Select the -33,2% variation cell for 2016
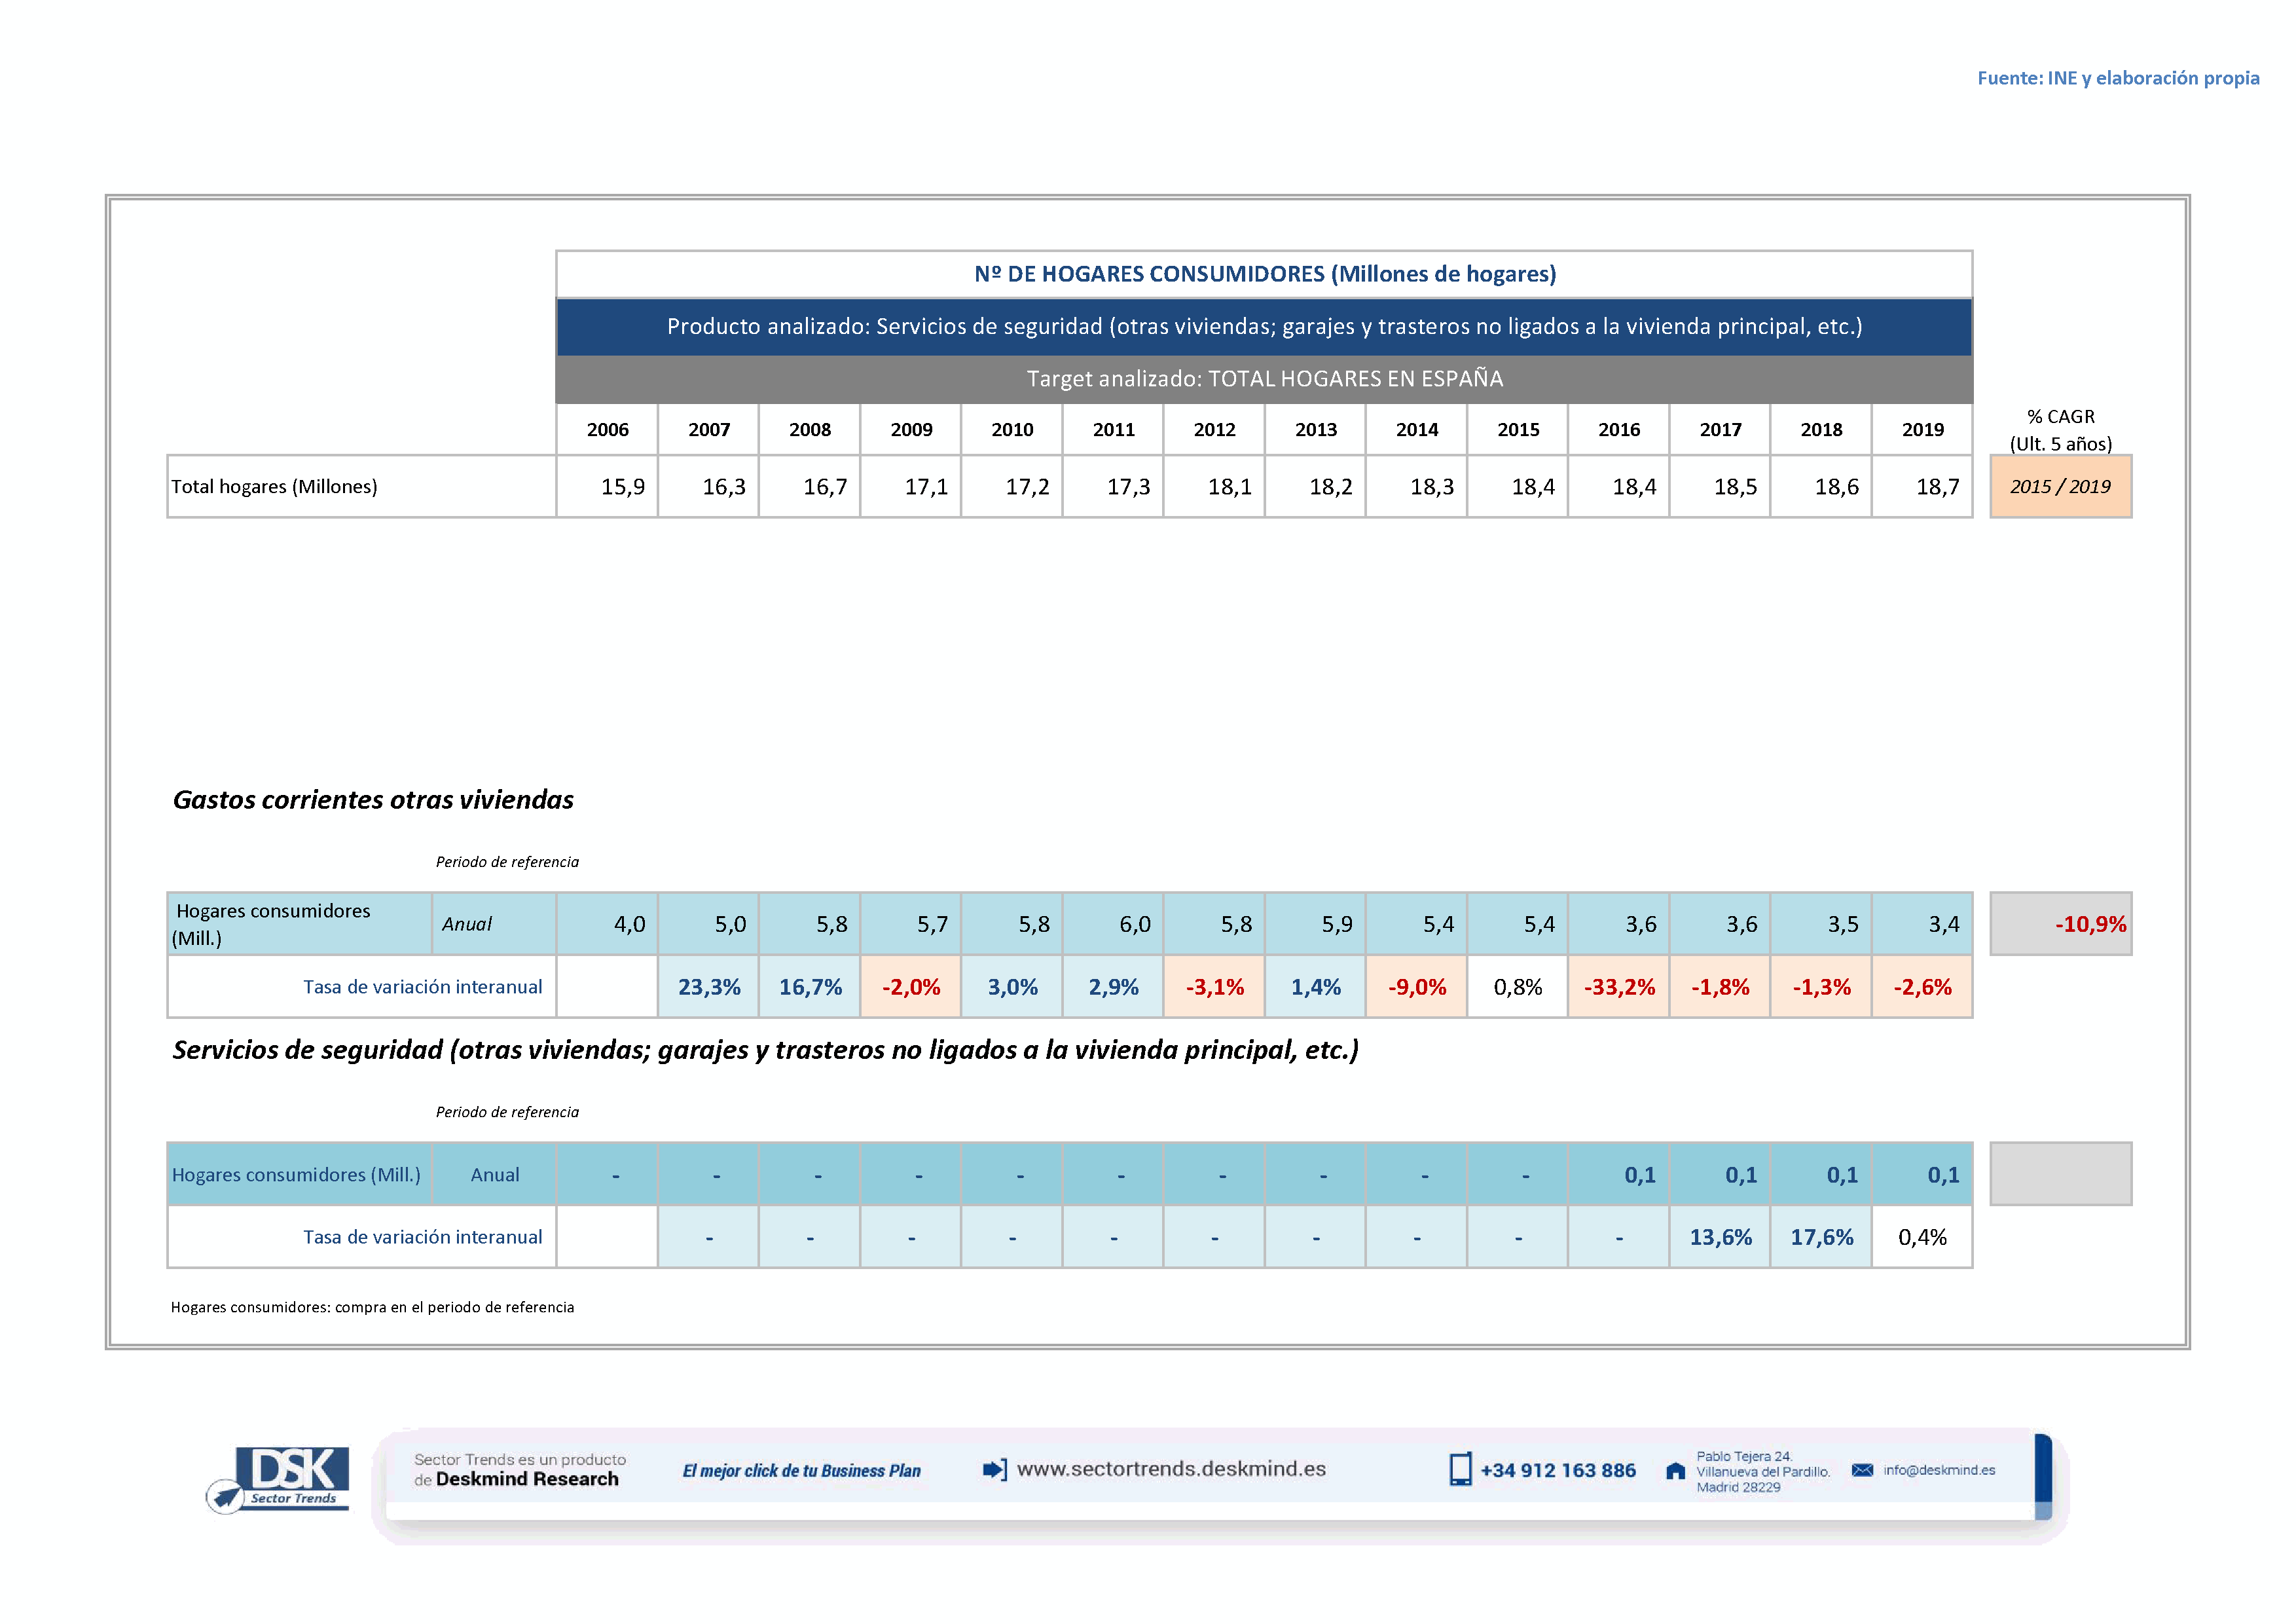 [x=1619, y=987]
